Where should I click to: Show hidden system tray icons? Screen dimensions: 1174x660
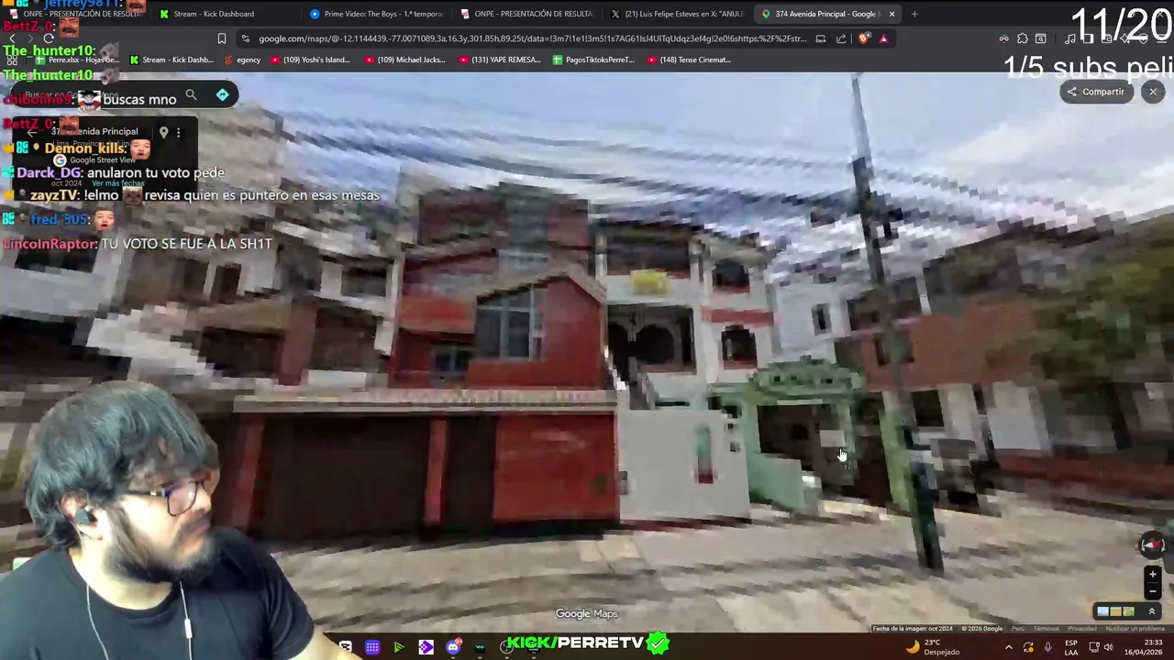pyautogui.click(x=1009, y=647)
